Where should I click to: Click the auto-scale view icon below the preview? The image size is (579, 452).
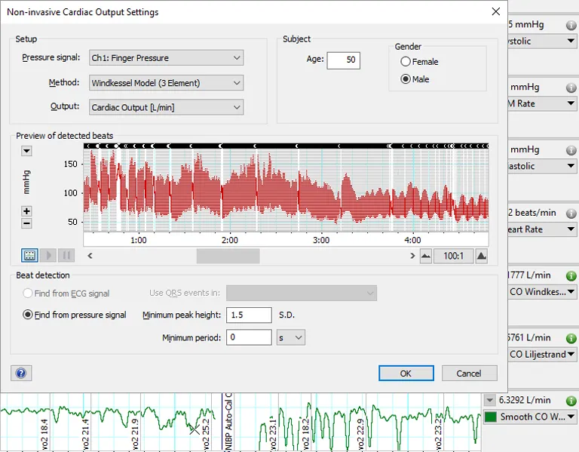click(x=29, y=256)
